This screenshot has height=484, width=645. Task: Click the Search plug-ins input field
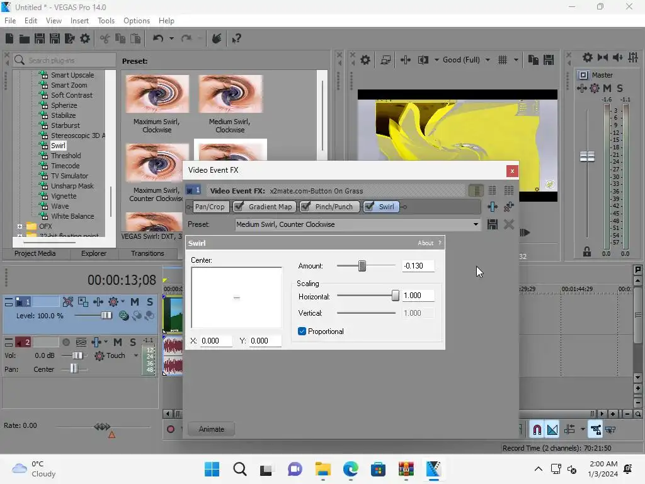pos(64,60)
